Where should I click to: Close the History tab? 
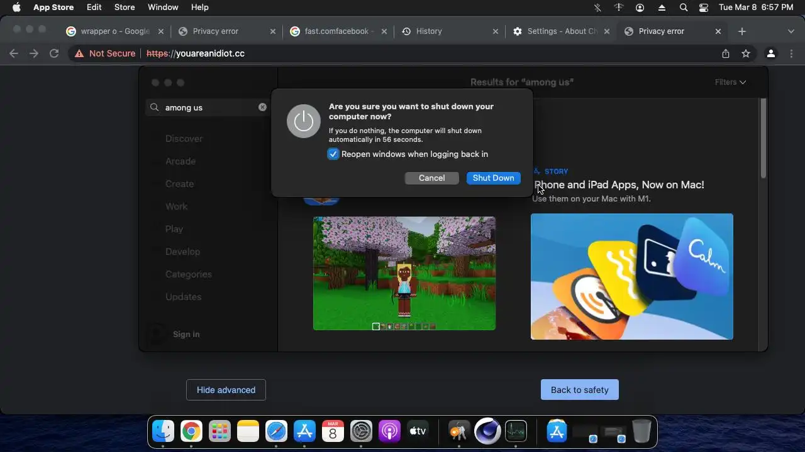(496, 31)
